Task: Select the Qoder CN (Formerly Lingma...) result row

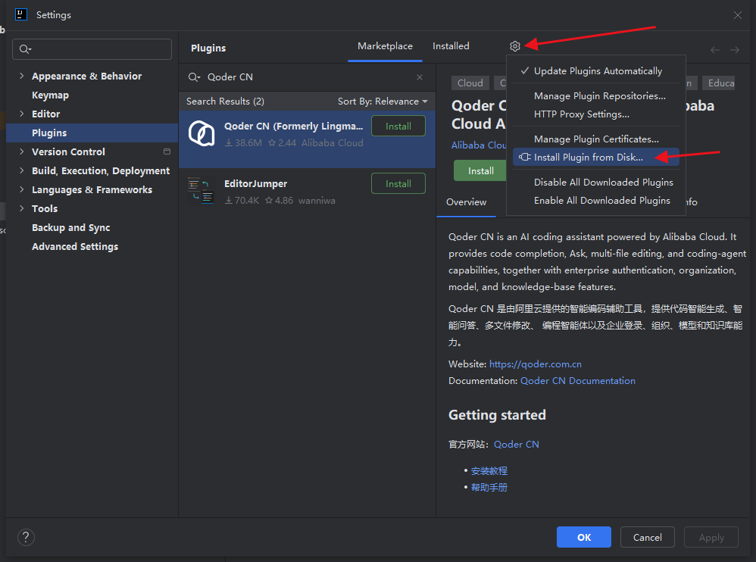Action: [307, 139]
